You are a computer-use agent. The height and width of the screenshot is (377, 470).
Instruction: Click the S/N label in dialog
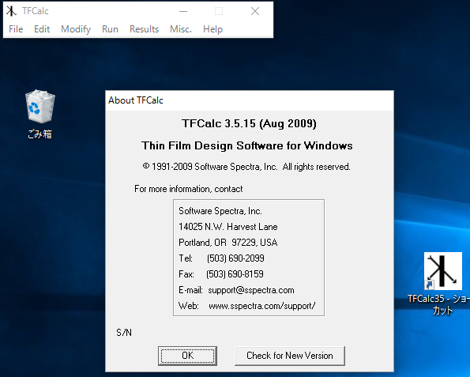coord(124,332)
